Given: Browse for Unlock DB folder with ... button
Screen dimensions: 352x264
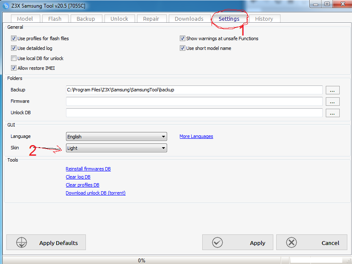Looking at the screenshot, I should point(333,113).
